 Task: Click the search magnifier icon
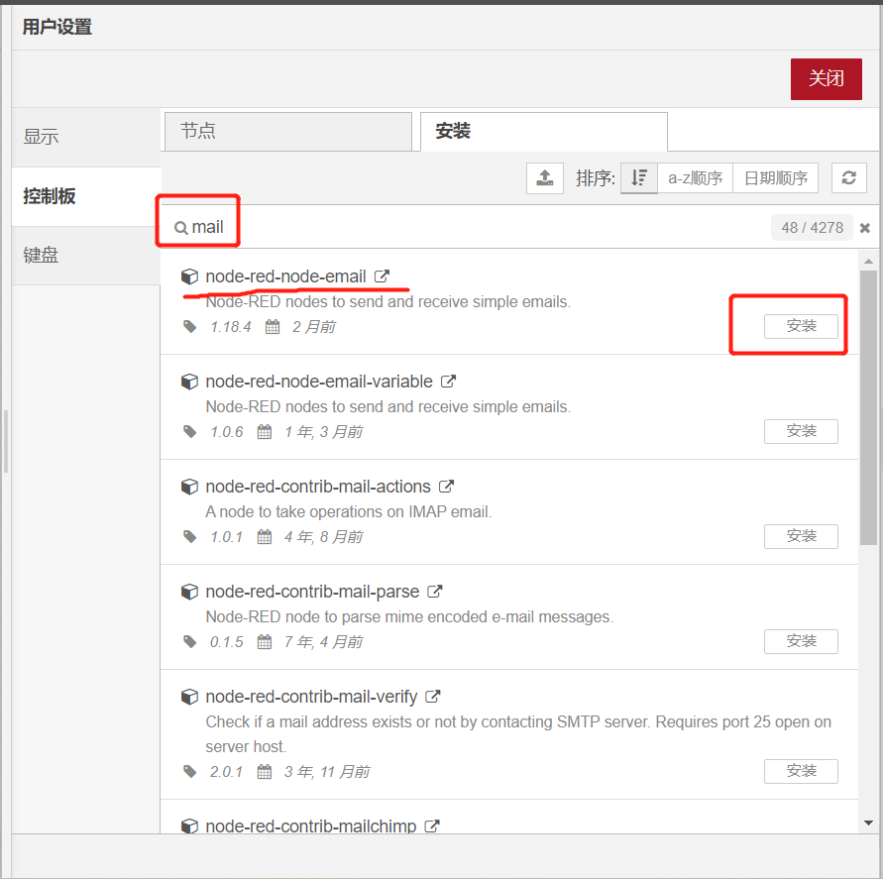tap(180, 228)
